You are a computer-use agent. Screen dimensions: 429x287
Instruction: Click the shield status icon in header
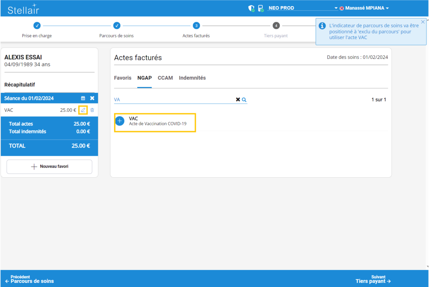(251, 8)
